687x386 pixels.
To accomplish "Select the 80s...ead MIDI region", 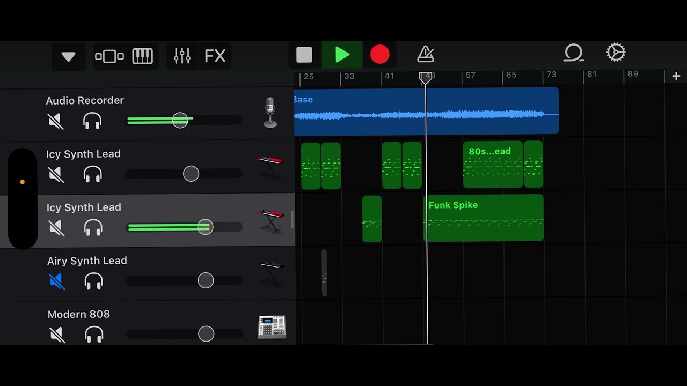I will click(493, 165).
